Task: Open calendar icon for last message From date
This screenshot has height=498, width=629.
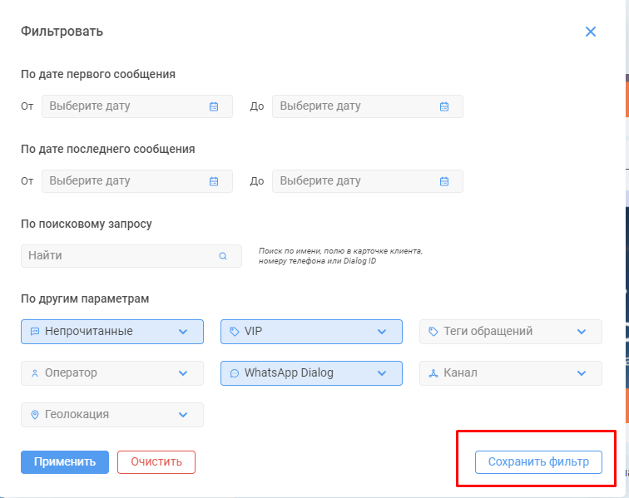Action: click(x=214, y=181)
